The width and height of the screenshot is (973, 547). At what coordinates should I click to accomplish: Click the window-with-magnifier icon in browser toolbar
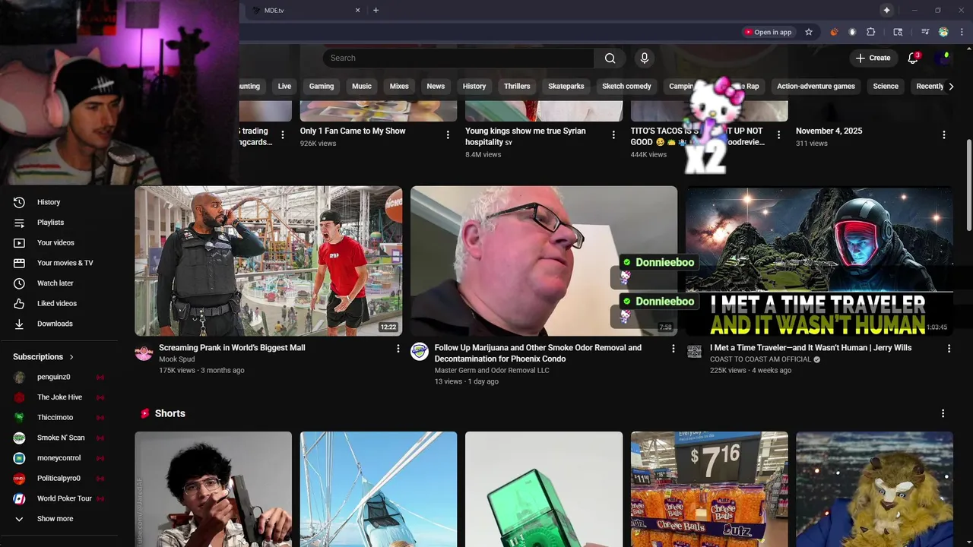click(x=898, y=32)
